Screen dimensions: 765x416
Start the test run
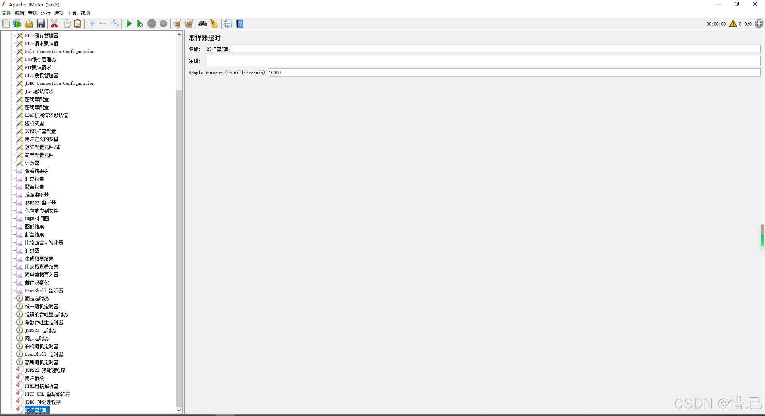(129, 24)
